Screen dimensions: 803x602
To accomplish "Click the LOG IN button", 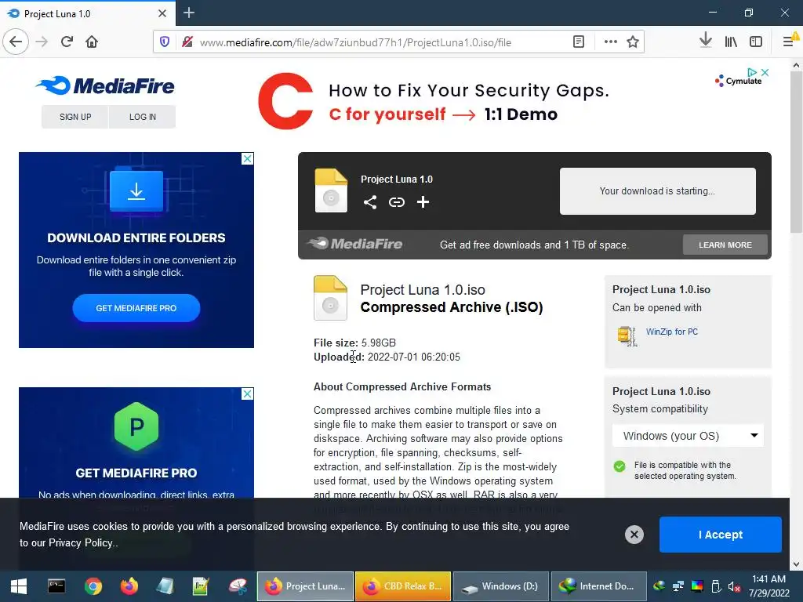I will coord(143,117).
